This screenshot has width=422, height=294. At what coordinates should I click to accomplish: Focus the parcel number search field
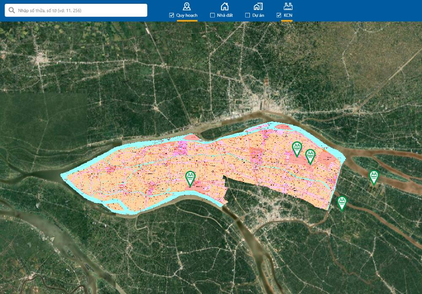(x=80, y=10)
